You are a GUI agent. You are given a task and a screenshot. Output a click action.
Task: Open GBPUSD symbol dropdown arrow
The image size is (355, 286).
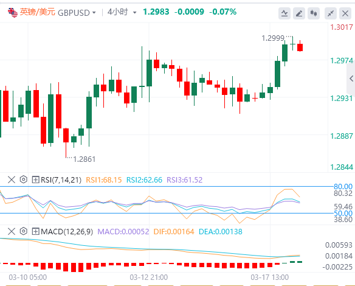(x=94, y=13)
